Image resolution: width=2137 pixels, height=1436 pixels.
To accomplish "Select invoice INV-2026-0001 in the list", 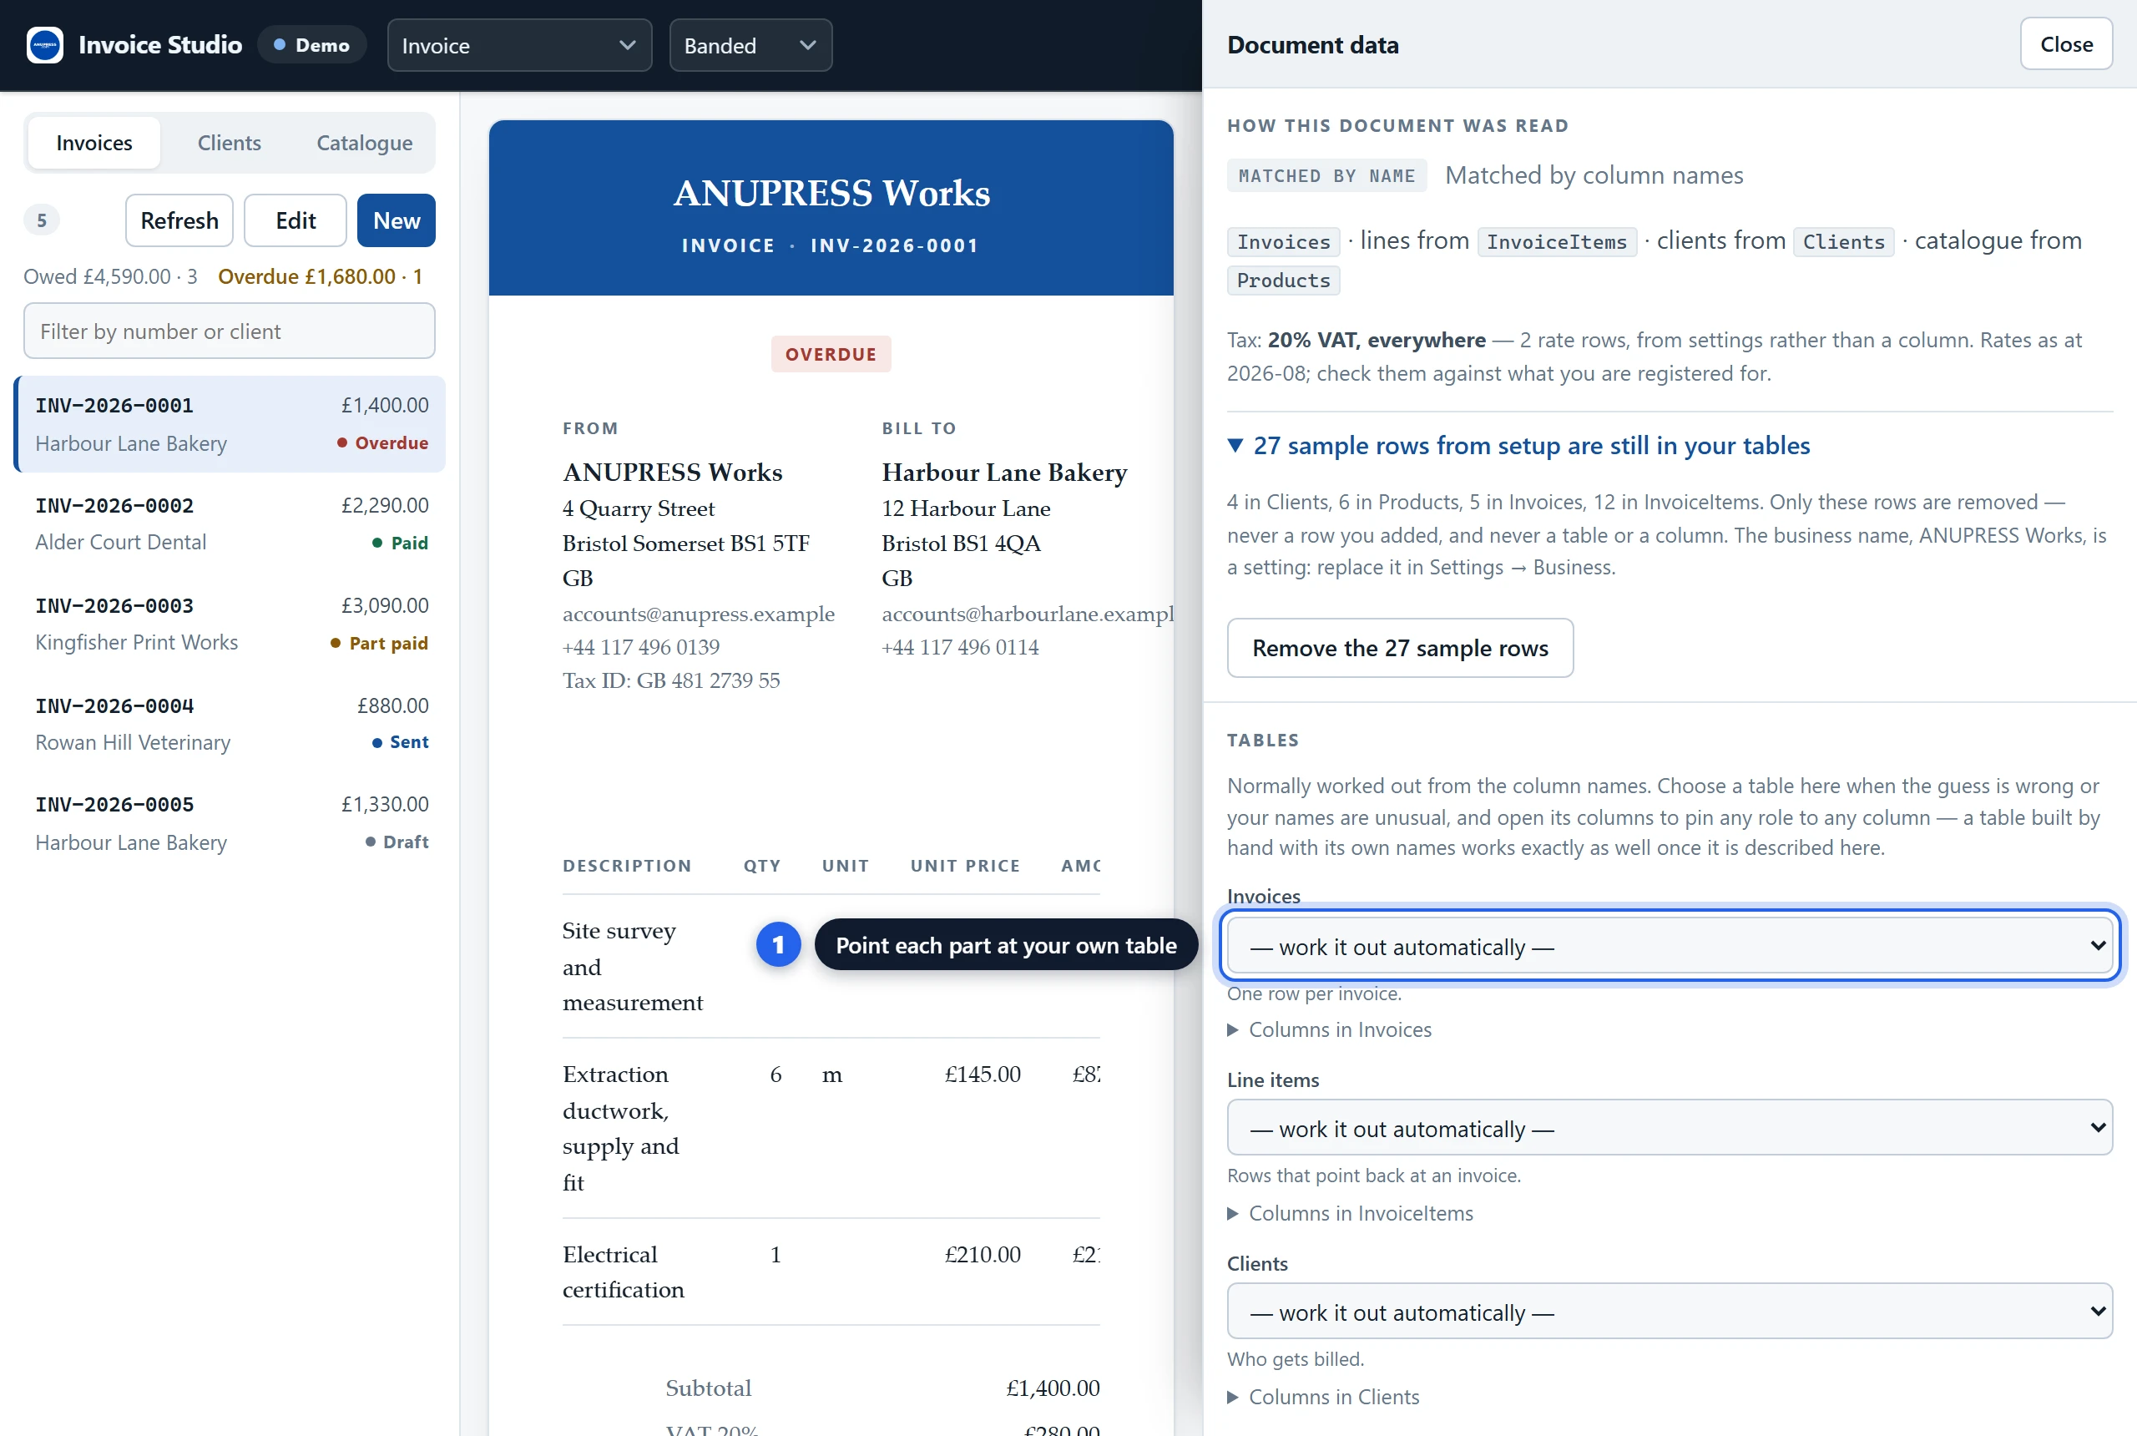I will tap(230, 424).
